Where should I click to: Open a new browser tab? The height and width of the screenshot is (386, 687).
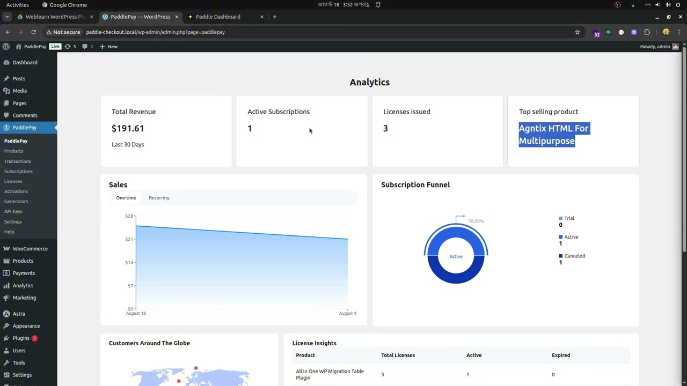[274, 17]
